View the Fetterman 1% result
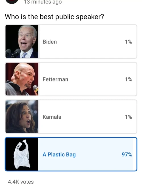The width and height of the screenshot is (142, 185). (128, 79)
